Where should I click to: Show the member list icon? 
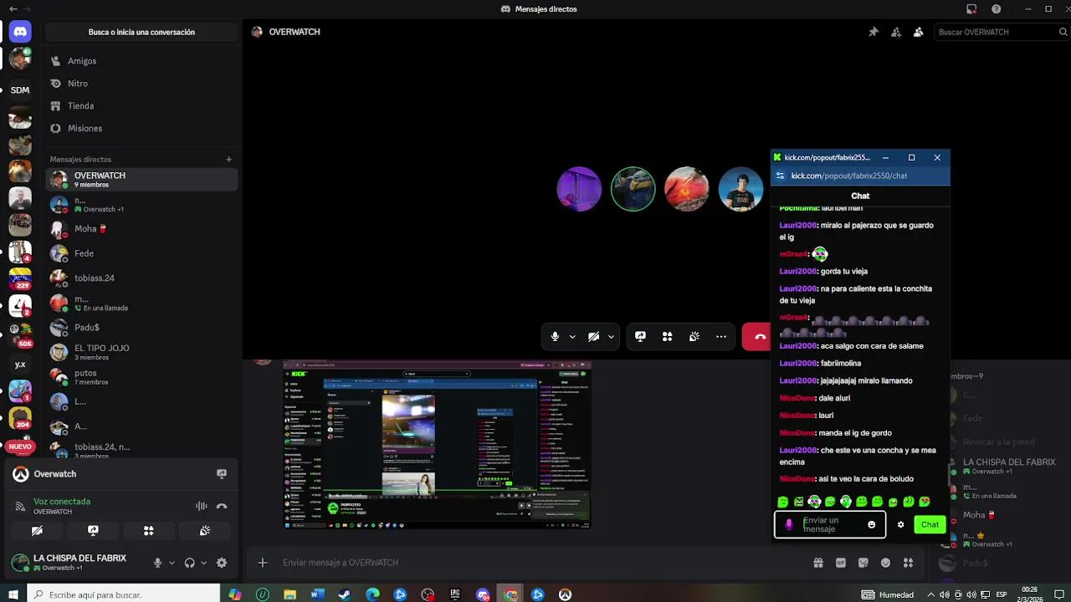click(918, 32)
